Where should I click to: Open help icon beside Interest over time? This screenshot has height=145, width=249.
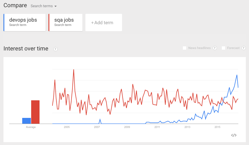[x=56, y=49]
